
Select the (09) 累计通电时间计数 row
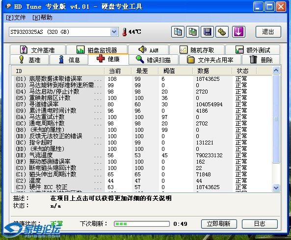(142, 111)
